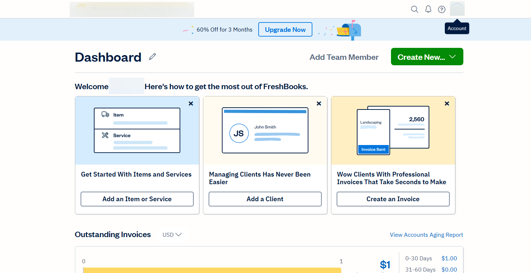Screen dimensions: 531x273
Task: Click the Add a Client button
Action: point(265,199)
